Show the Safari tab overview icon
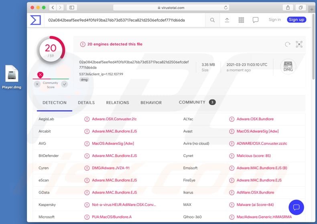Viewport: 317px width, 224px height. pos(301,8)
